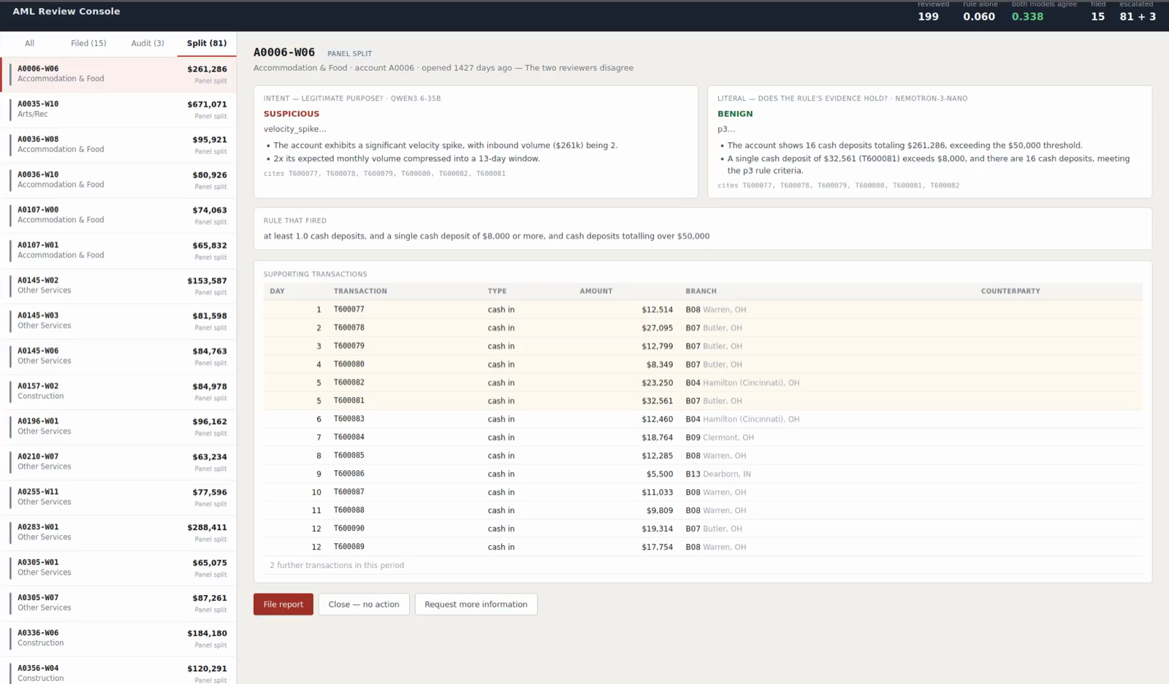The image size is (1169, 684).
Task: Open case A0145-W02 Other Services
Action: (118, 286)
